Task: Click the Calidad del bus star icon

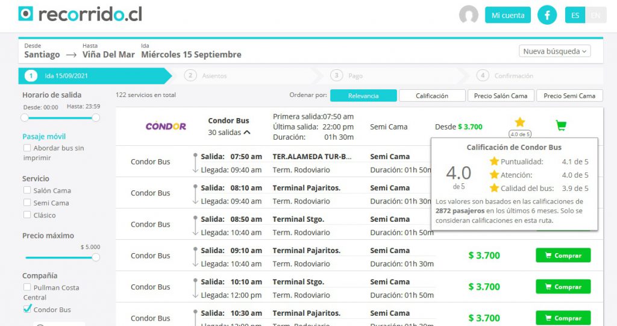Action: pyautogui.click(x=494, y=188)
